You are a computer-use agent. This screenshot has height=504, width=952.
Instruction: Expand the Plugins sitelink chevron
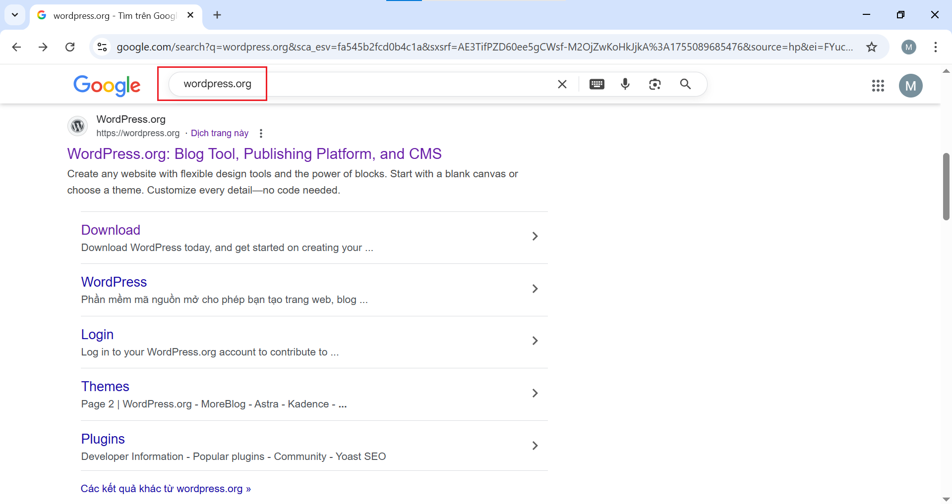[x=535, y=446]
